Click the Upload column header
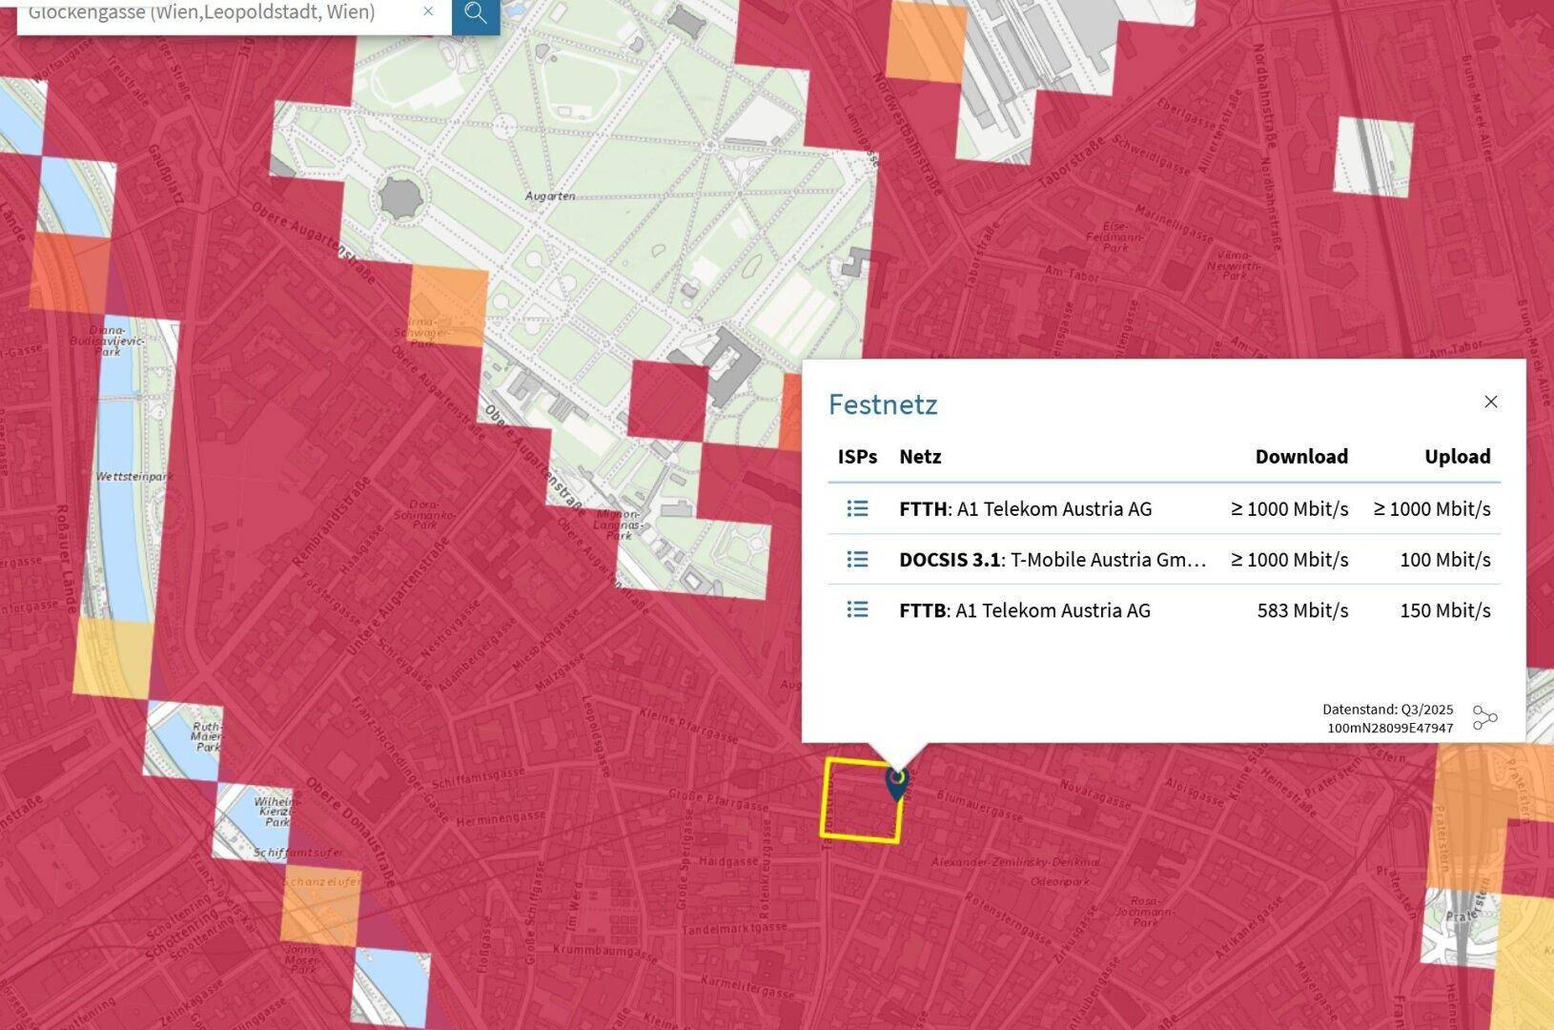 [x=1457, y=457]
